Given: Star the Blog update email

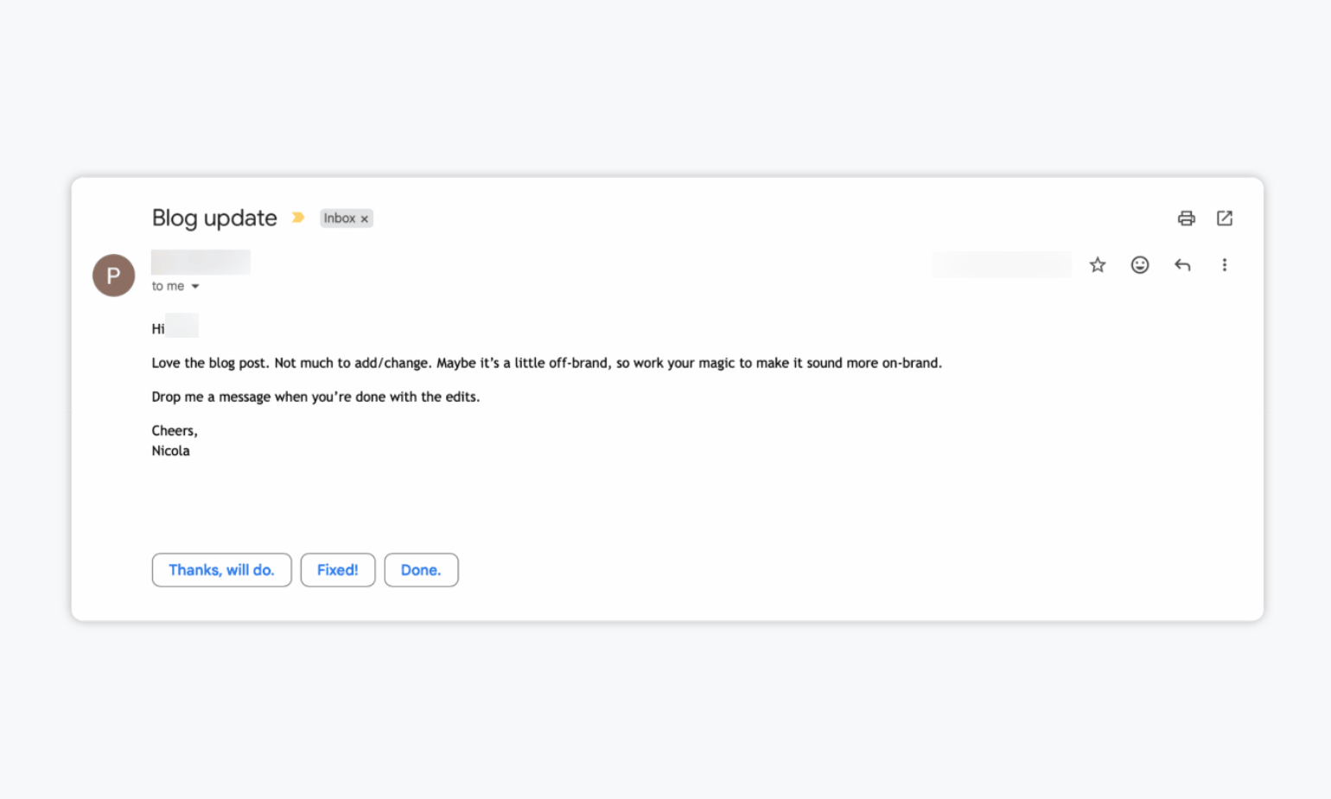Looking at the screenshot, I should [1098, 265].
